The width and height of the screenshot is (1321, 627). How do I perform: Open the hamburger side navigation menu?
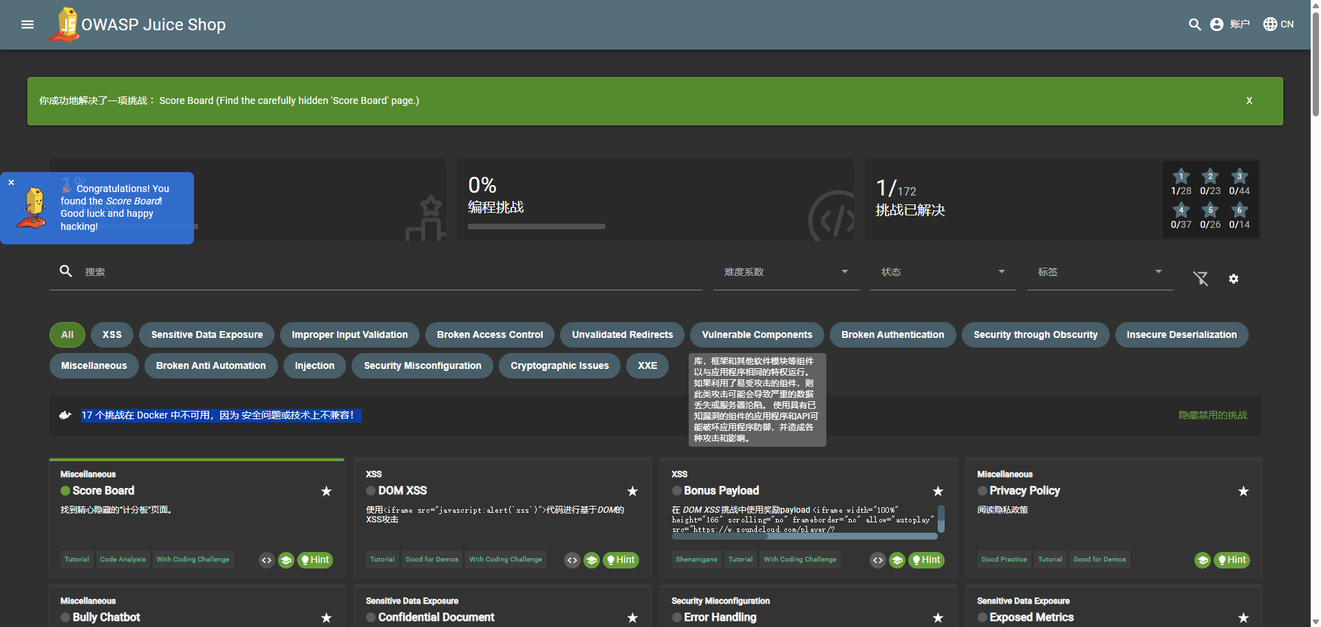[x=28, y=25]
